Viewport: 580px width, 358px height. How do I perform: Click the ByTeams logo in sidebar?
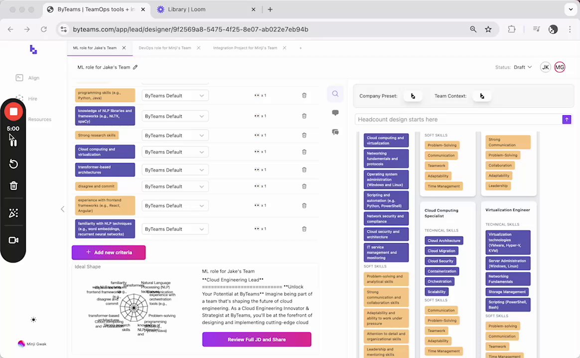tap(33, 49)
